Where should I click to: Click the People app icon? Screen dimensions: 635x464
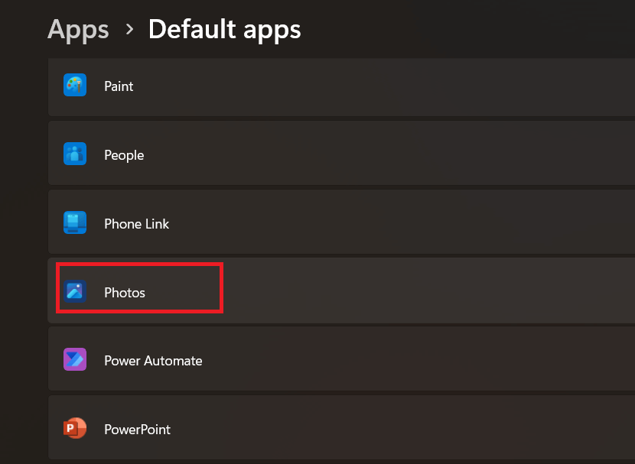(75, 154)
